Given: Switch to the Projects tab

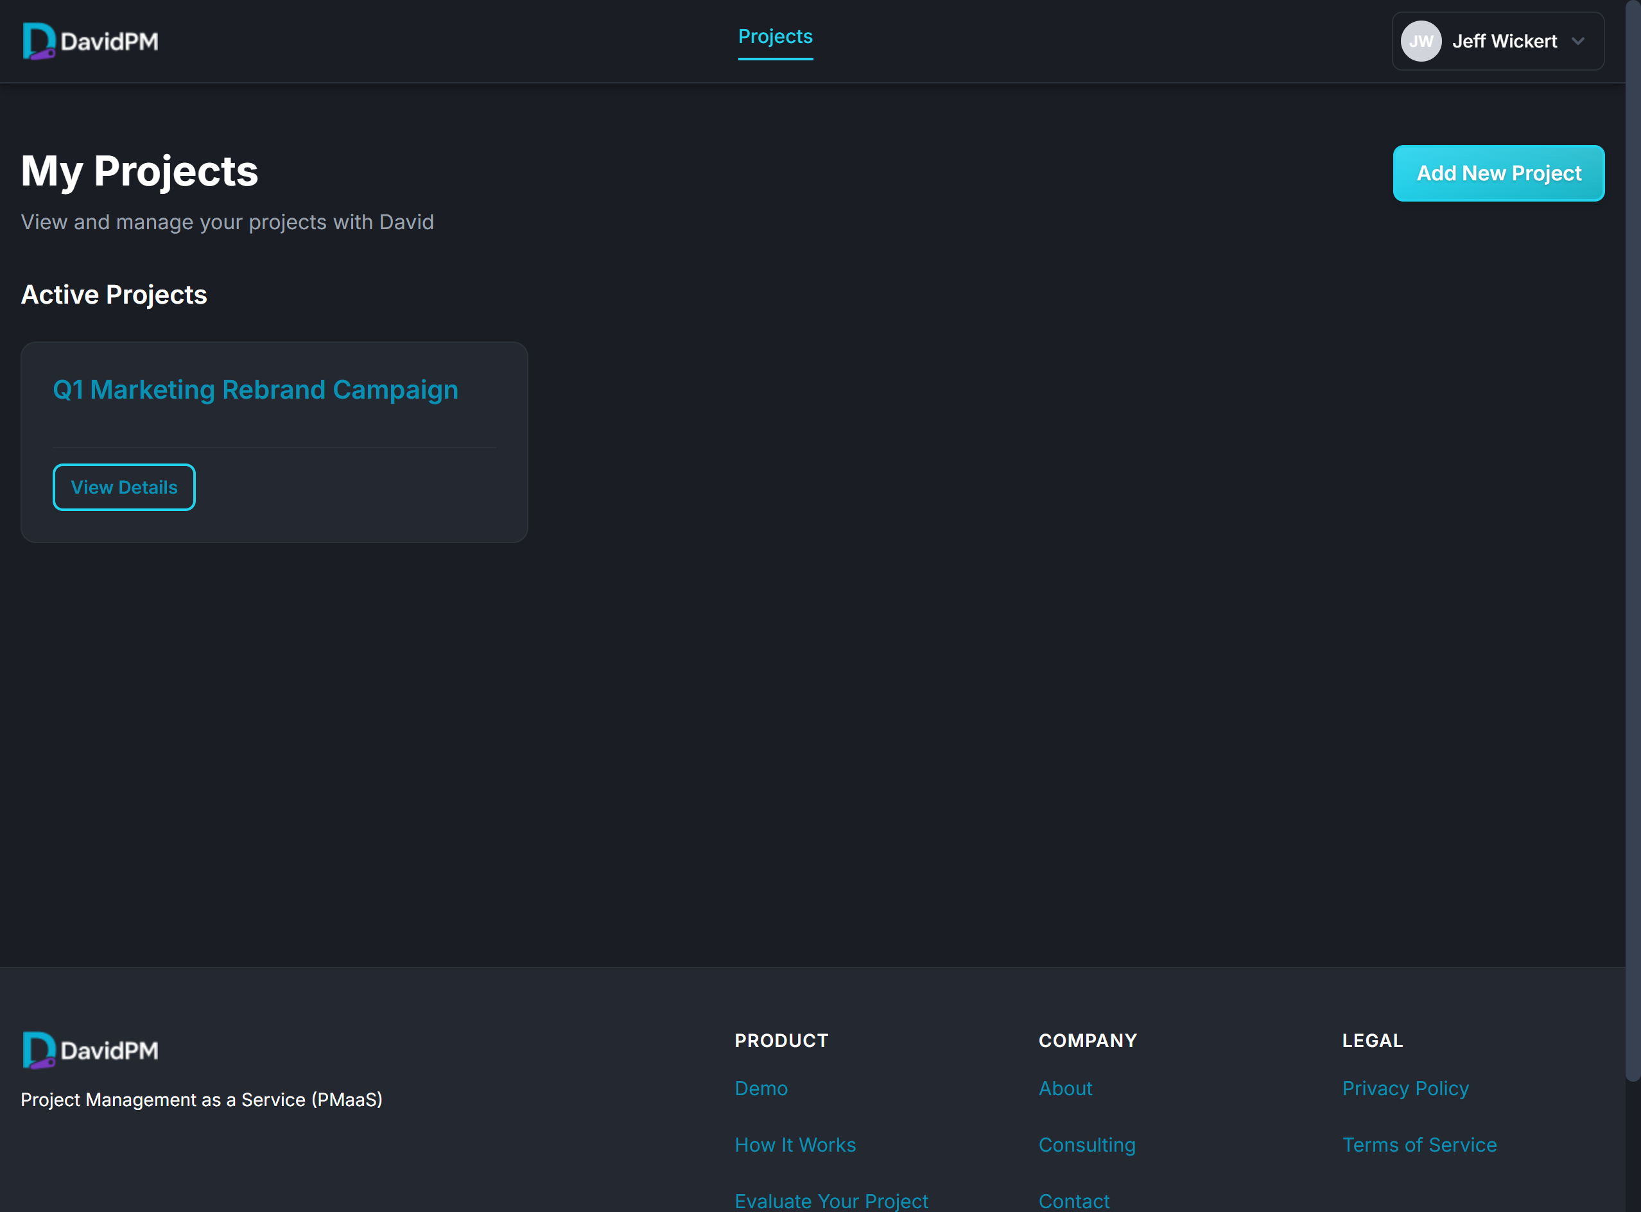Looking at the screenshot, I should click(776, 35).
